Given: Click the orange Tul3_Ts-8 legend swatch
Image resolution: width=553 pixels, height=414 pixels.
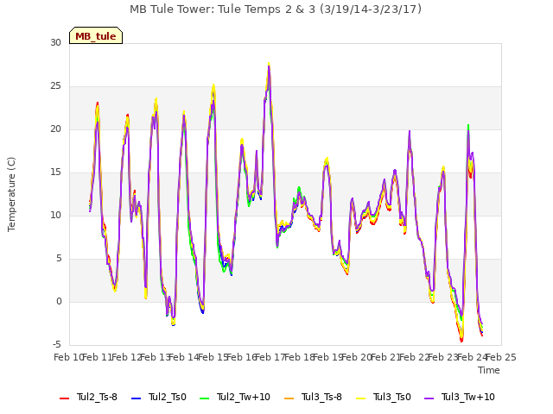Looking at the screenshot, I should pyautogui.click(x=289, y=398).
